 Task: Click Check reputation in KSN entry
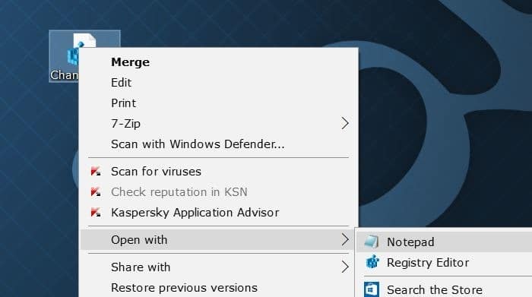219,192
